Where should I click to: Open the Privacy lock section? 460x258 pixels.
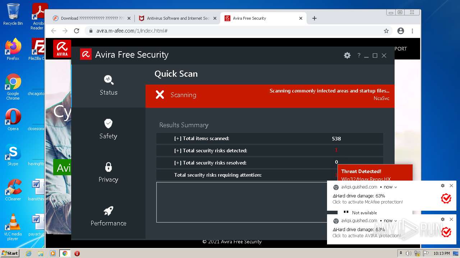(109, 172)
